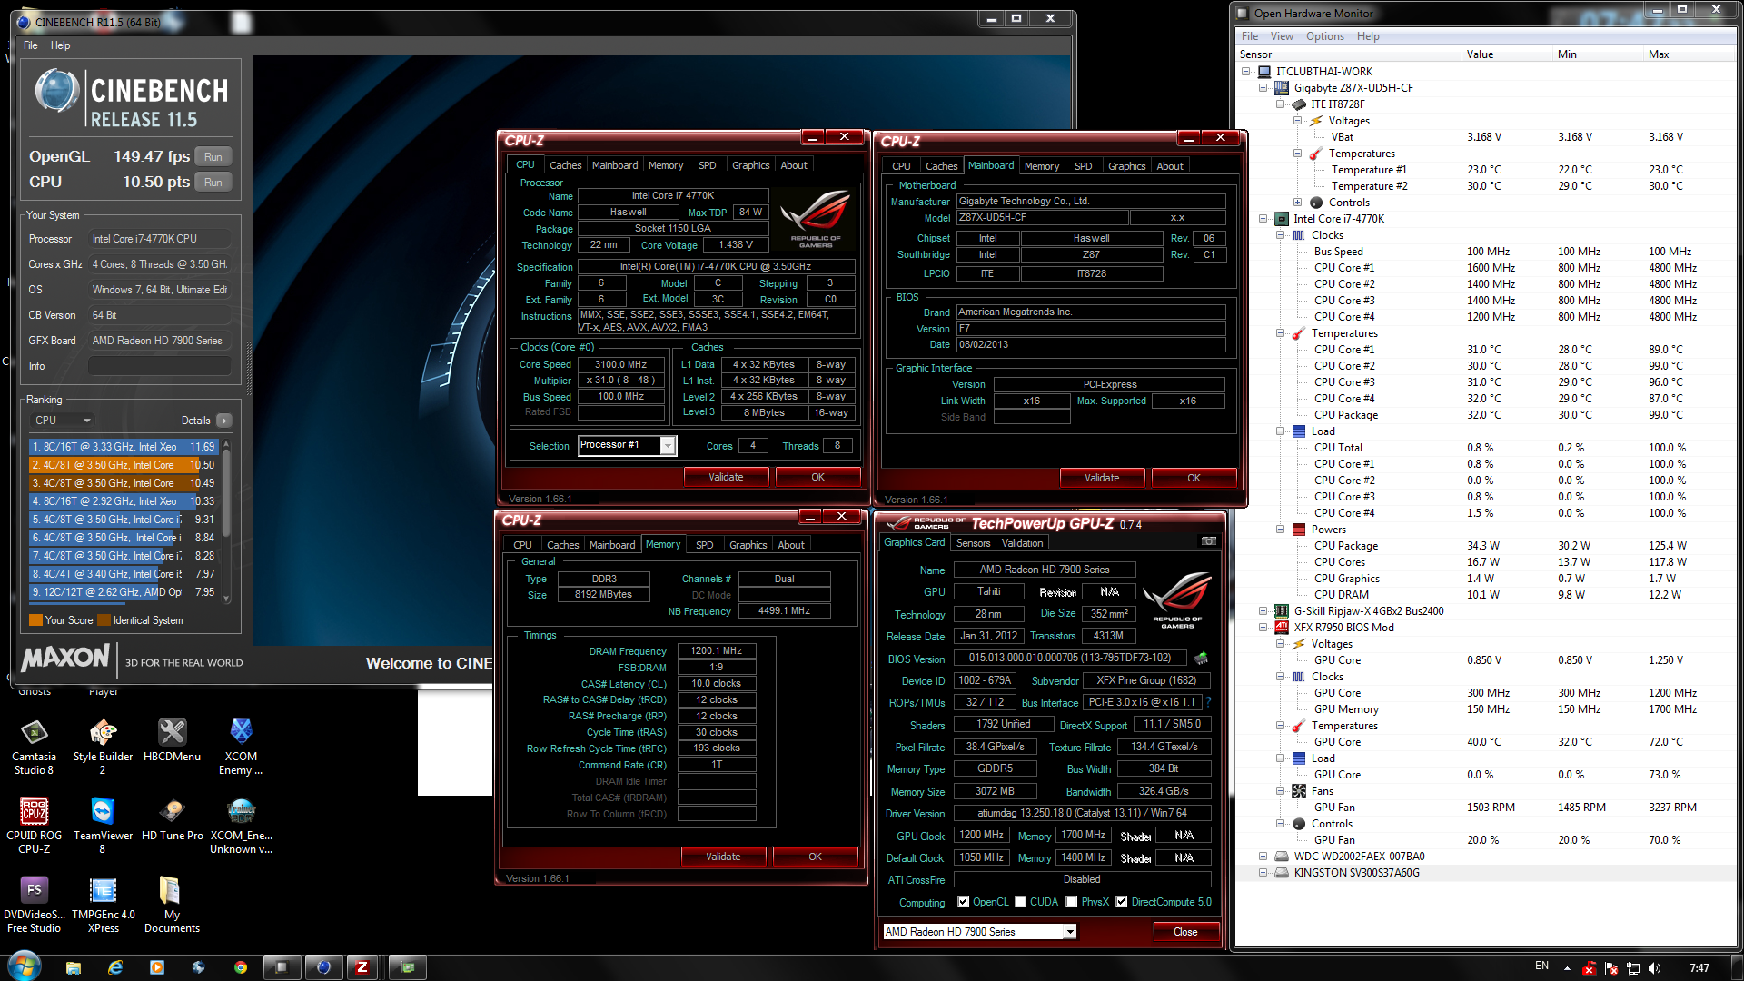Switch to the Sensors tab in GPU-Z
Screen dimensions: 1744x981
point(973,543)
